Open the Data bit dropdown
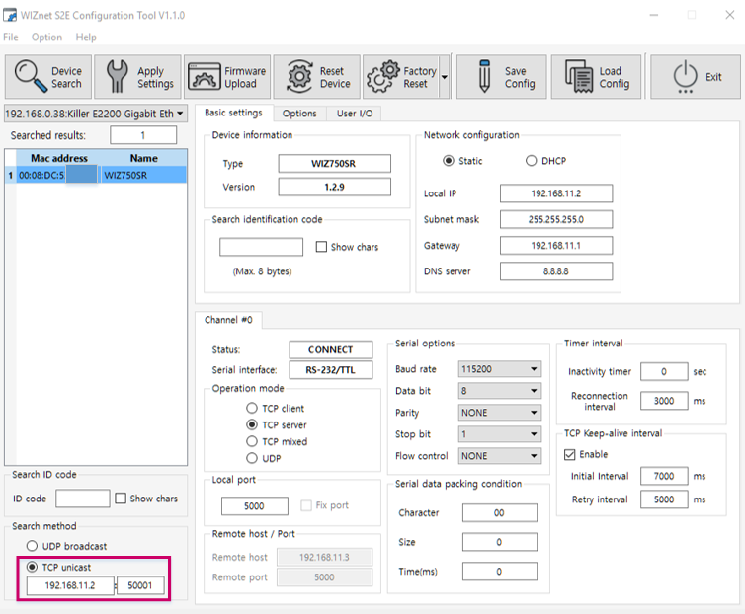 [499, 391]
